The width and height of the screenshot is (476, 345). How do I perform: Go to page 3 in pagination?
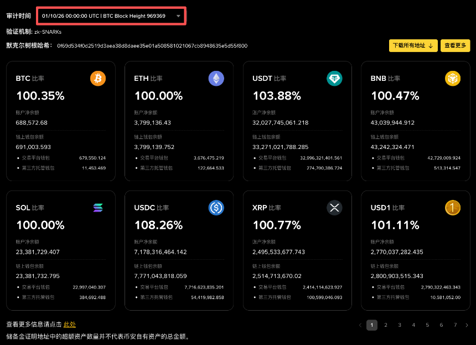point(400,325)
